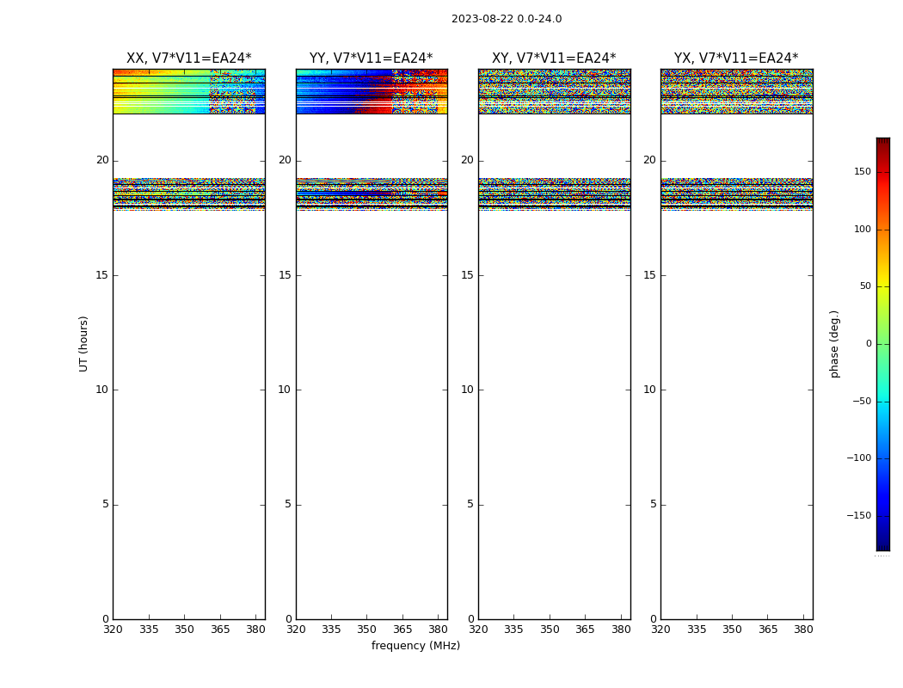Click the "frequency (MHz)" axis label
Viewport: 903px width, 688px height.
click(x=415, y=645)
